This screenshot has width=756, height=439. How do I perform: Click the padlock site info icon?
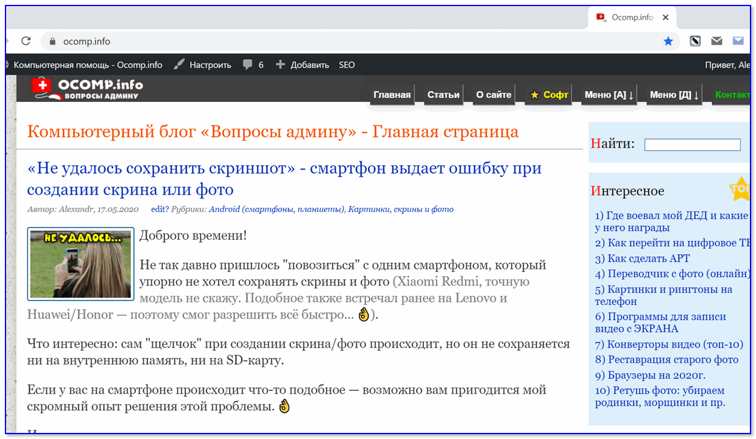click(x=52, y=41)
